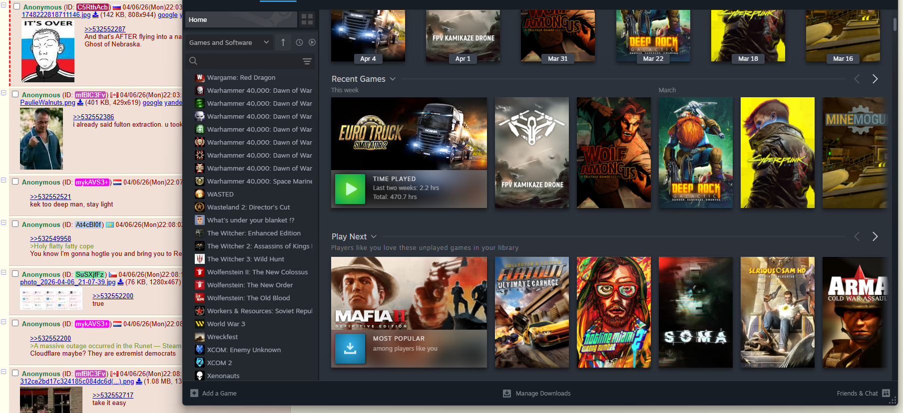Open the Hotline Miami 2 cover in Play Next
903x413 pixels.
tap(614, 312)
